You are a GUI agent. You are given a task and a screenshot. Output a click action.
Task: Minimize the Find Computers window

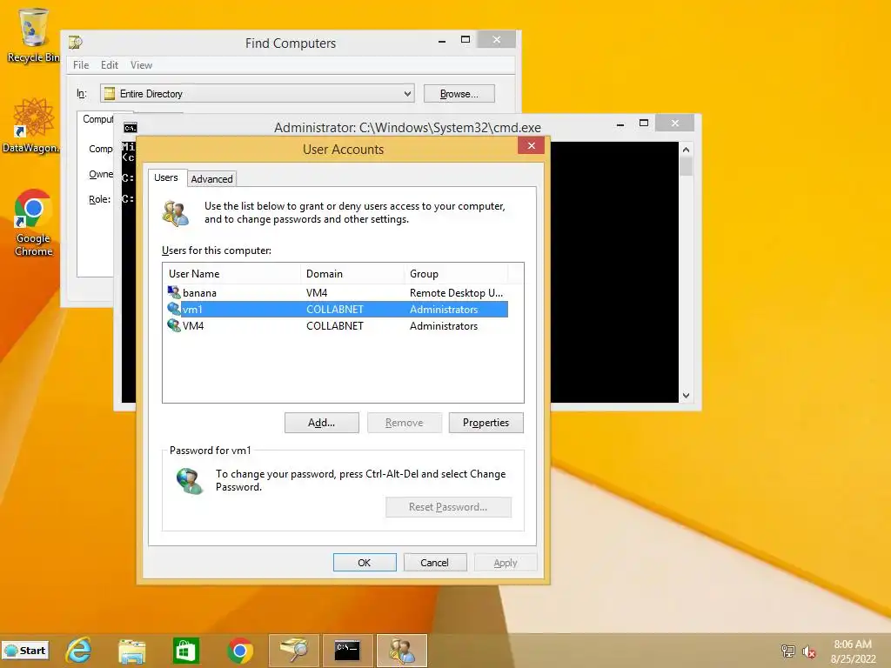442,39
